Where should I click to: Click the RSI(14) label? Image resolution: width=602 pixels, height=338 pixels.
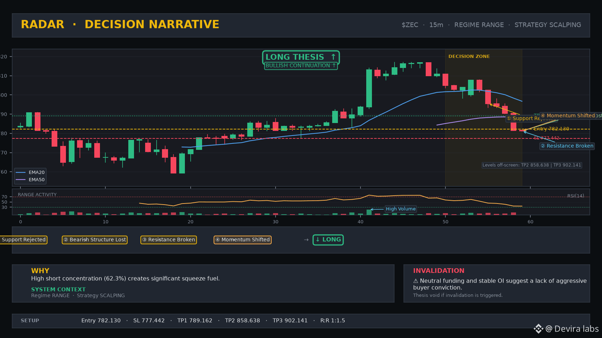coord(575,196)
